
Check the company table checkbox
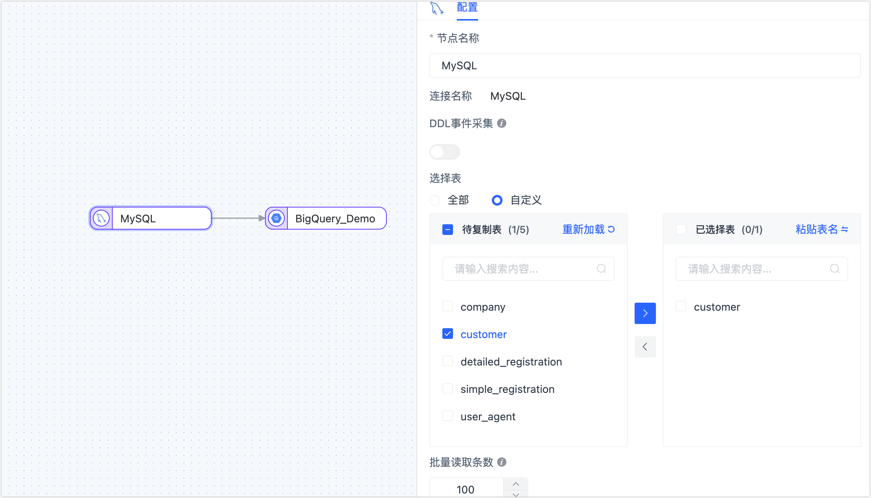pyautogui.click(x=447, y=306)
